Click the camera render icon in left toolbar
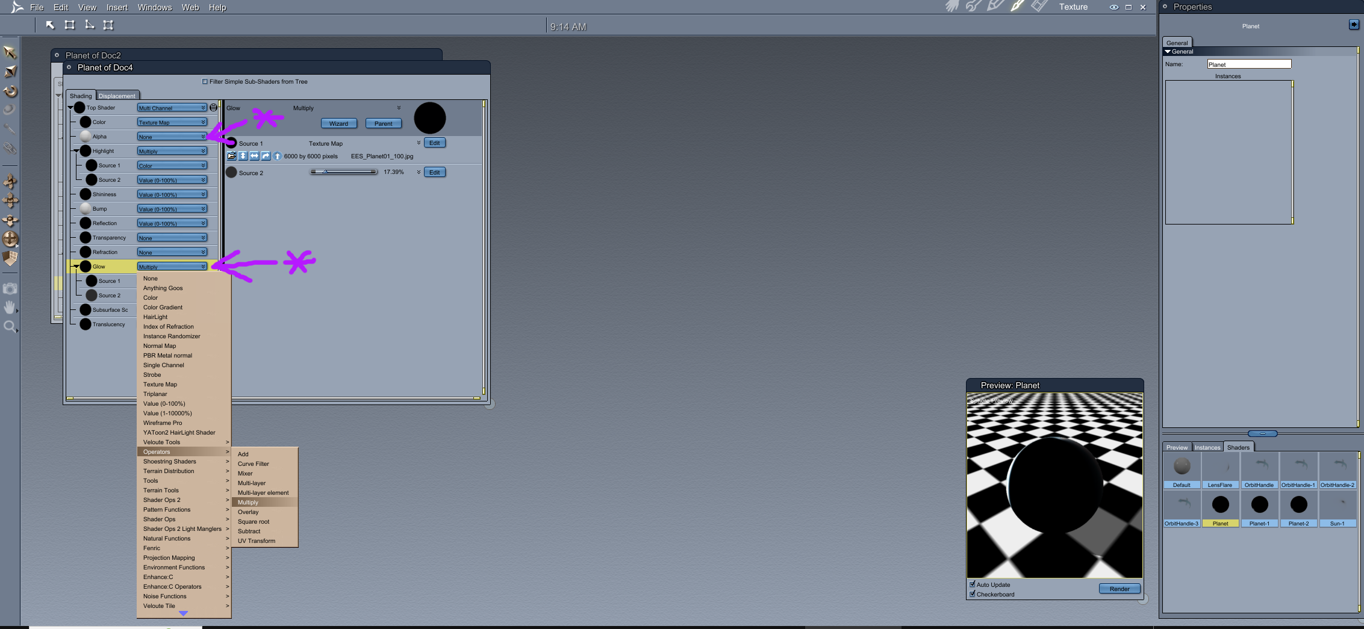 click(10, 288)
